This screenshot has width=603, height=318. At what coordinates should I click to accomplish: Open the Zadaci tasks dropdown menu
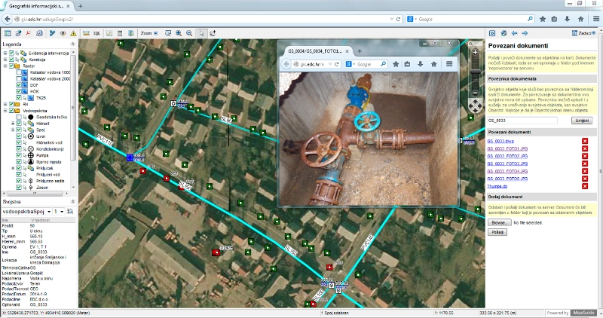(583, 33)
